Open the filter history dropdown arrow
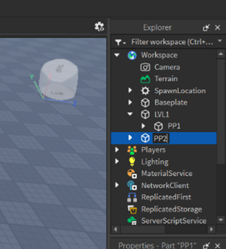226x249 pixels. (x=220, y=41)
